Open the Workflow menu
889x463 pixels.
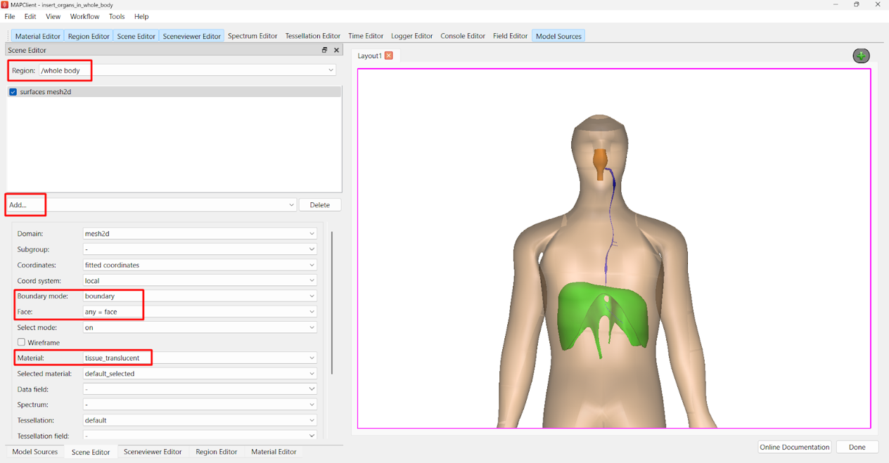(x=84, y=16)
